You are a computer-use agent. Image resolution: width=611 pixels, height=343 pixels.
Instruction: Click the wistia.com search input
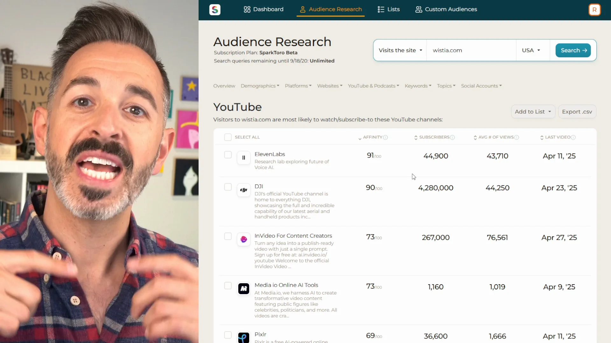click(x=471, y=50)
